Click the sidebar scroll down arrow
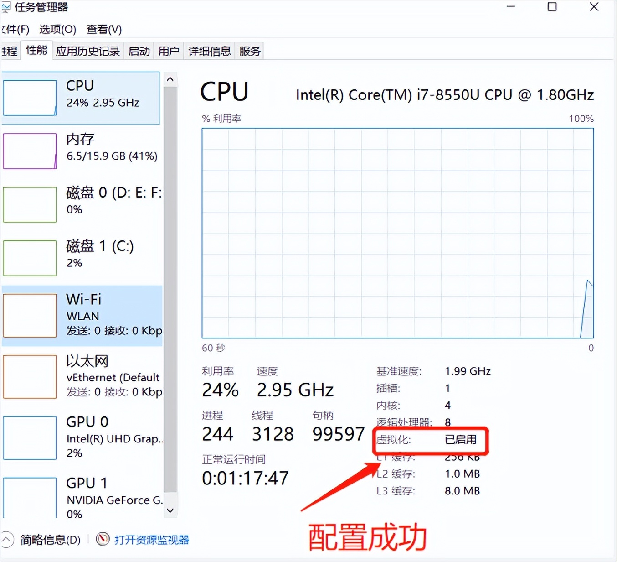Viewport: 617px width, 562px height. pyautogui.click(x=170, y=510)
